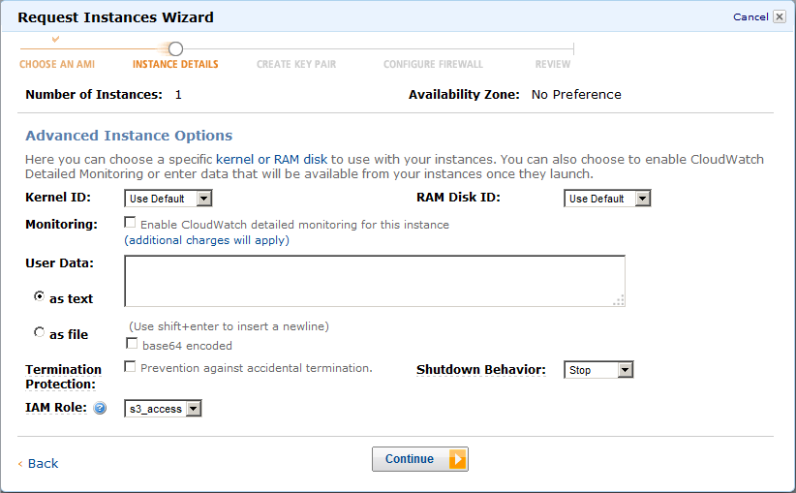Click the orange arrow on Continue button
796x493 pixels.
coord(457,459)
